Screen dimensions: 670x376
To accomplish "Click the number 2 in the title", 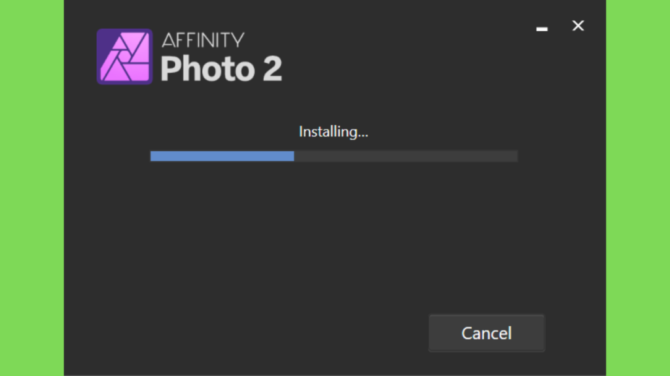I will pyautogui.click(x=272, y=69).
